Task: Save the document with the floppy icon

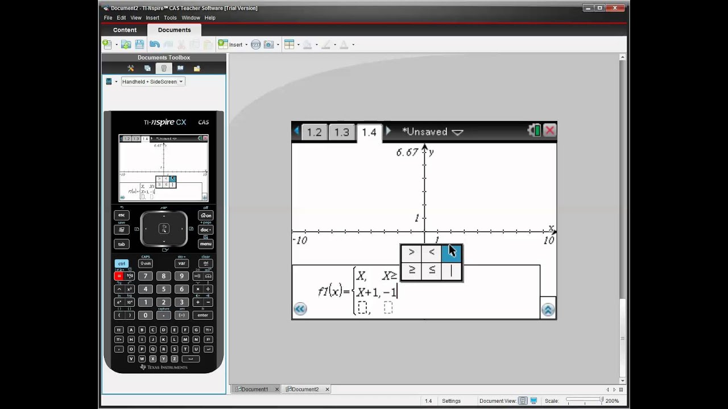Action: pyautogui.click(x=139, y=44)
